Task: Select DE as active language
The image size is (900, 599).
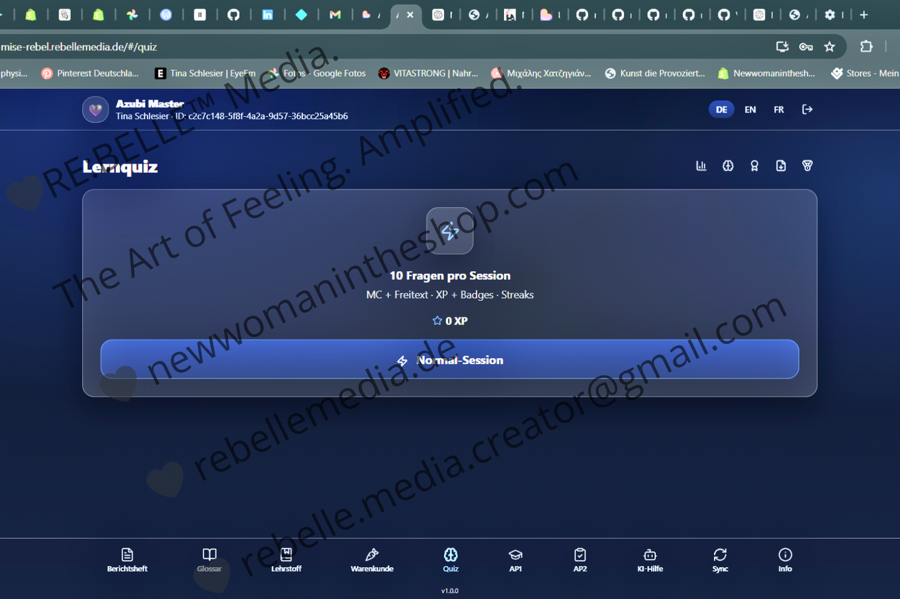Action: tap(721, 109)
